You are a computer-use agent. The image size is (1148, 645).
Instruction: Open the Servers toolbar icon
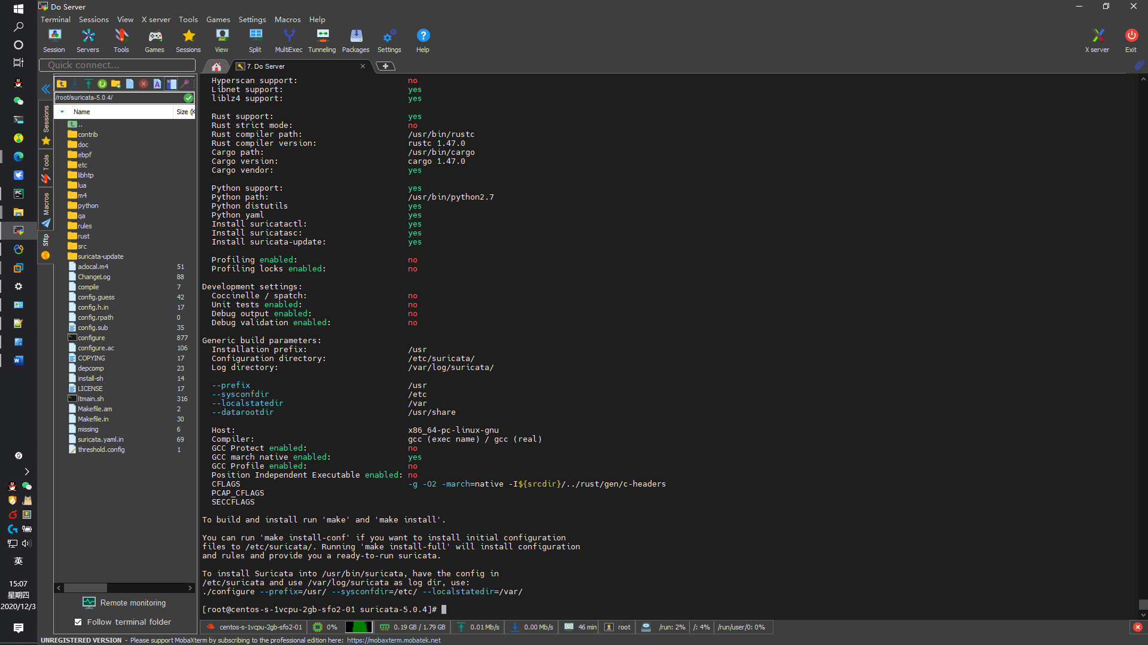pyautogui.click(x=88, y=41)
